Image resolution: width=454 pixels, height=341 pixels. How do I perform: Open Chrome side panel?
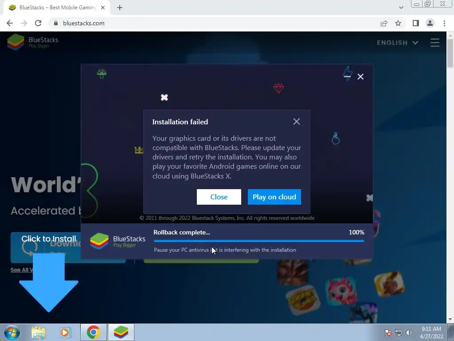[416, 23]
